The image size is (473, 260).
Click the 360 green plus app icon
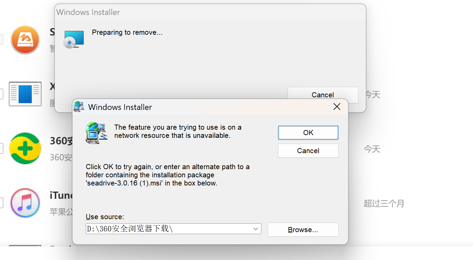pyautogui.click(x=25, y=148)
